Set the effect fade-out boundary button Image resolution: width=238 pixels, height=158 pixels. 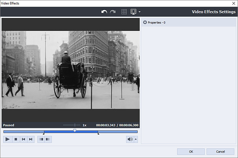(48, 139)
